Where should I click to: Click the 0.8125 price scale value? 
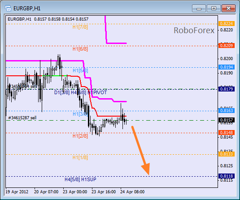(227, 166)
